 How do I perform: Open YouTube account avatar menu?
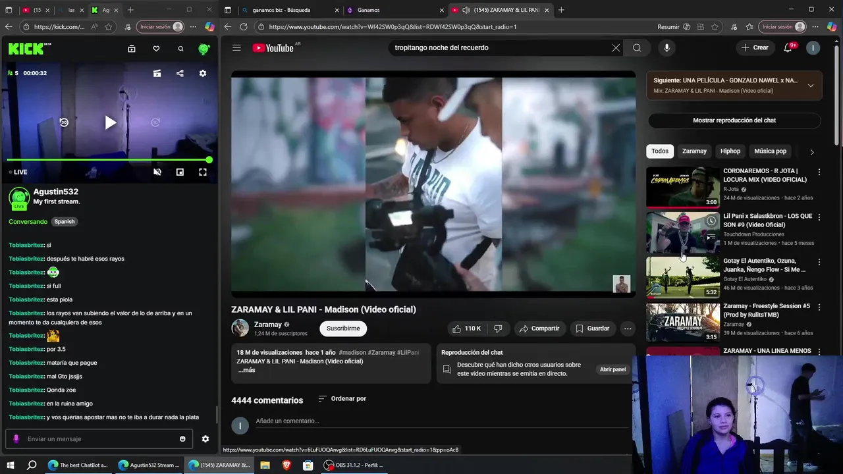(813, 48)
